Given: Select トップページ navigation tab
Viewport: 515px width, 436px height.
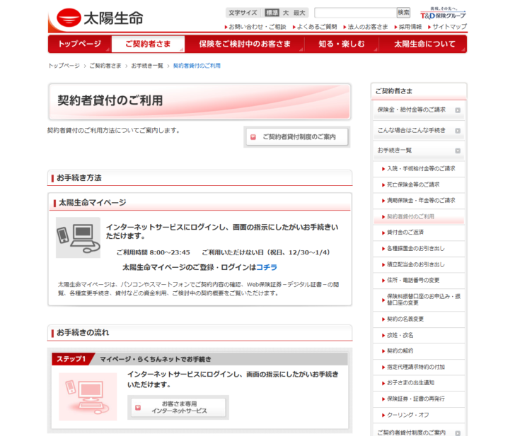Looking at the screenshot, I should (x=79, y=44).
